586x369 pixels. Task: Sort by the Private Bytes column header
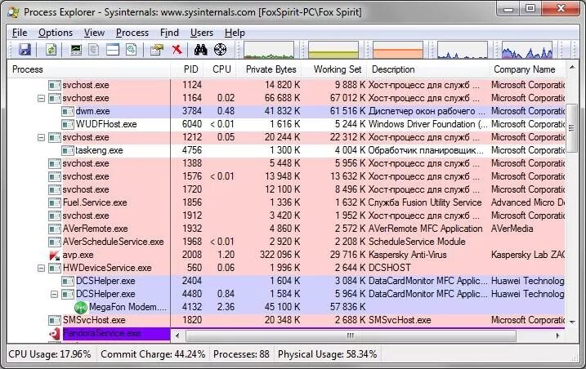(x=270, y=69)
